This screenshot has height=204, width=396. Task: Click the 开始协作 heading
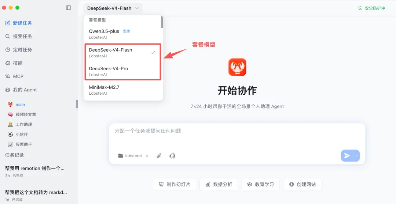coord(237,91)
